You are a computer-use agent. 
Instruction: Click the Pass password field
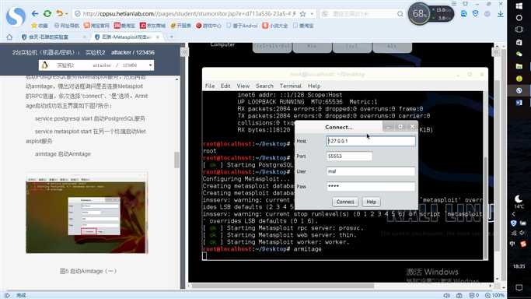click(371, 186)
